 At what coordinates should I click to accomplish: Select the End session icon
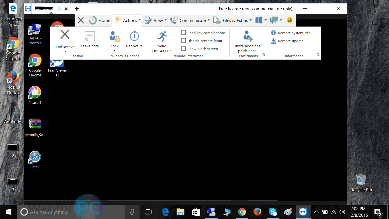click(x=65, y=38)
